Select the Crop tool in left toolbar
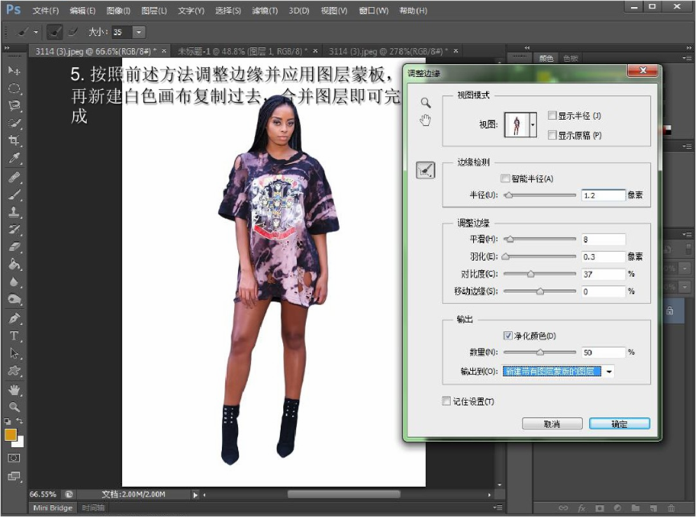 coord(14,140)
